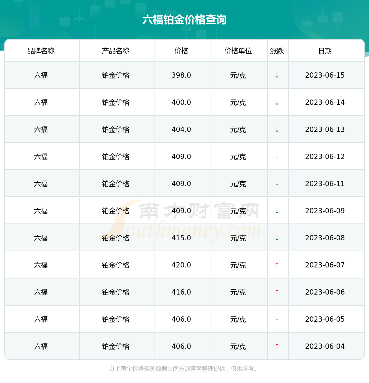The height and width of the screenshot is (383, 369).
Task: Click the 产品名称 column header
Action: coord(116,51)
